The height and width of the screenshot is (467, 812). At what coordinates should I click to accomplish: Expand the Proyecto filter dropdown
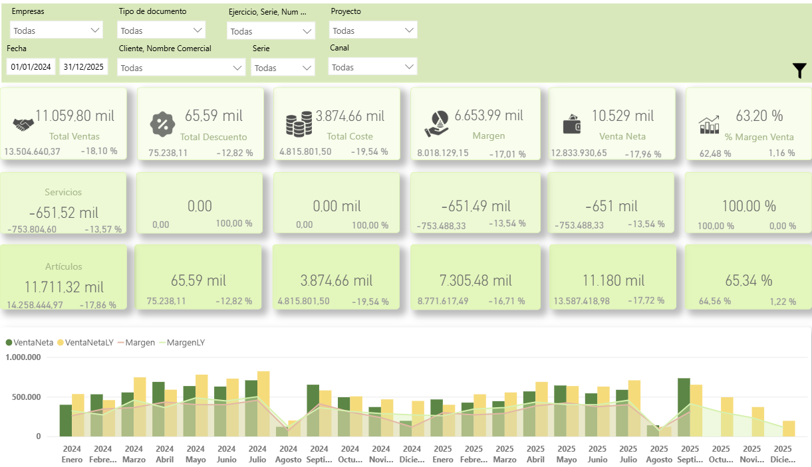point(373,31)
